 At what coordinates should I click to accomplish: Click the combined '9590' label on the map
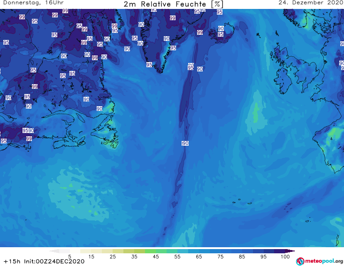coord(28,131)
